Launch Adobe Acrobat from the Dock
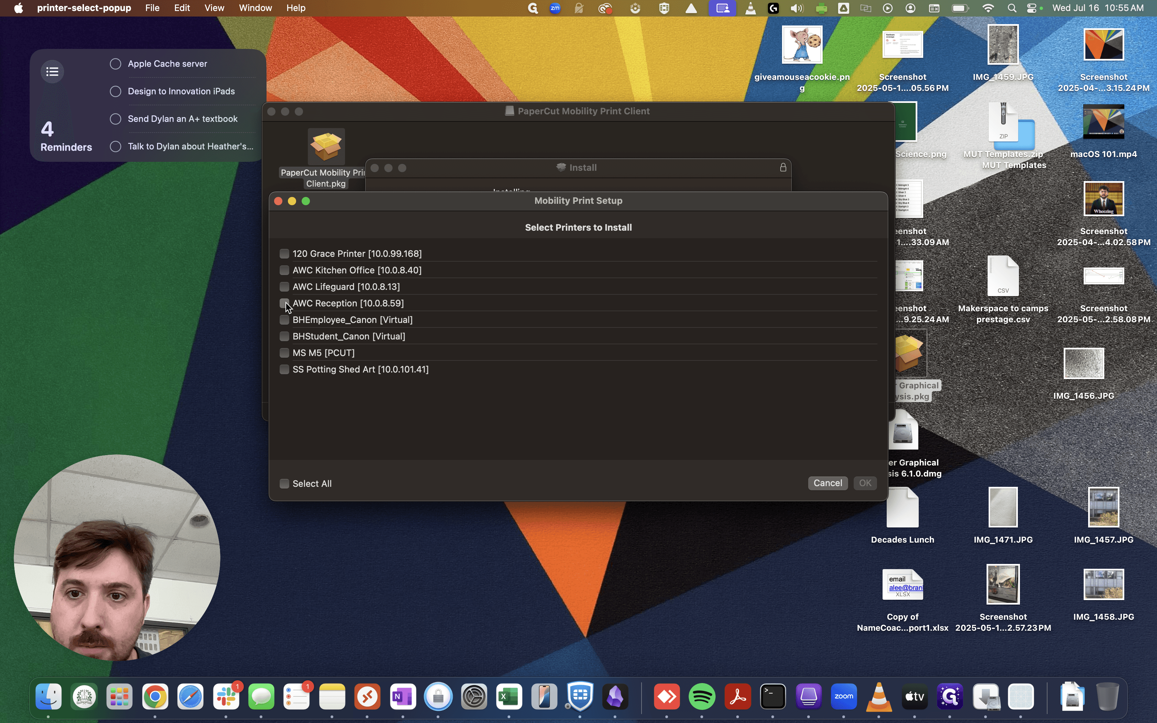This screenshot has height=723, width=1157. pos(738,697)
